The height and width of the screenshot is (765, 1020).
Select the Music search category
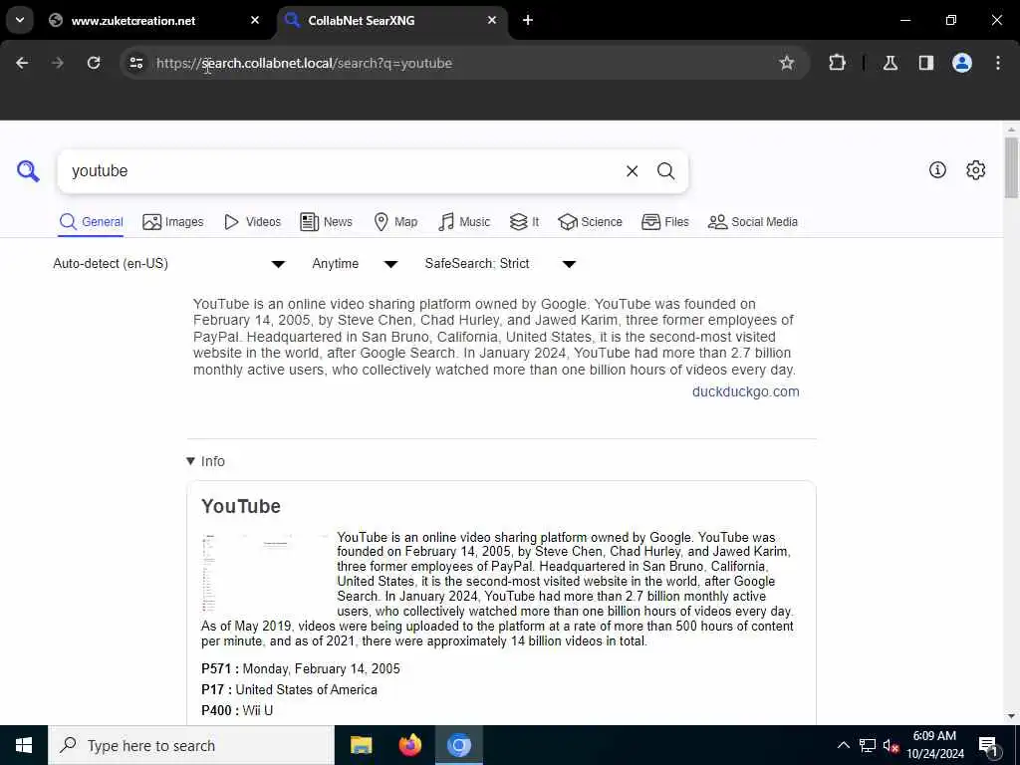click(464, 222)
